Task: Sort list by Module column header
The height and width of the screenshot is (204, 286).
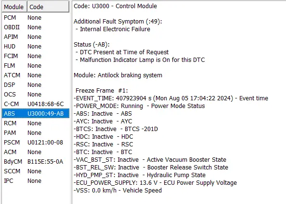Action: pyautogui.click(x=14, y=7)
